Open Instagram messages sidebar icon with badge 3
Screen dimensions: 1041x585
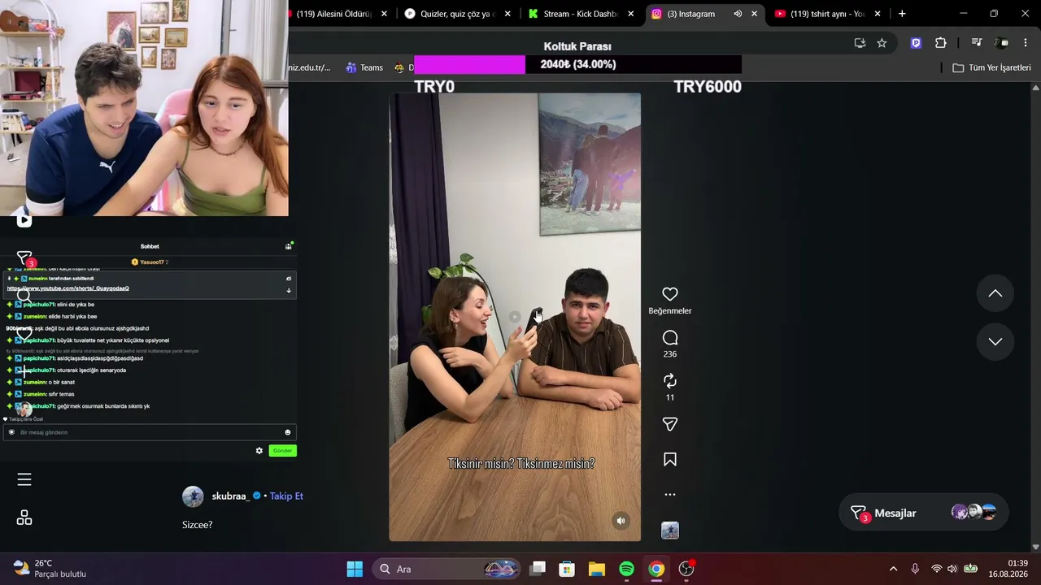pyautogui.click(x=24, y=258)
